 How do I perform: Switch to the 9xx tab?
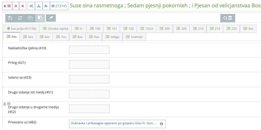[x=94, y=37]
